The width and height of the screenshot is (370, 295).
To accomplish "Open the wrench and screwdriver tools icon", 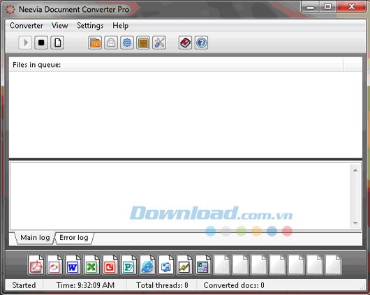I will (159, 43).
